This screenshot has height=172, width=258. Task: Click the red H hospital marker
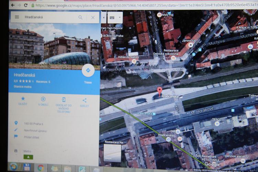click(180, 139)
